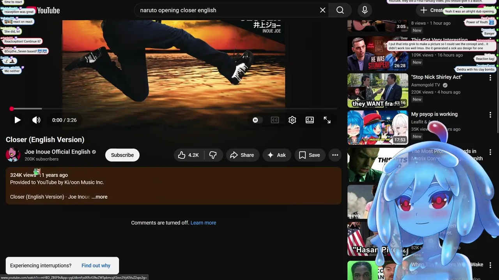Subscribe to Joe Inoue Official English
499x280 pixels.
pyautogui.click(x=122, y=155)
